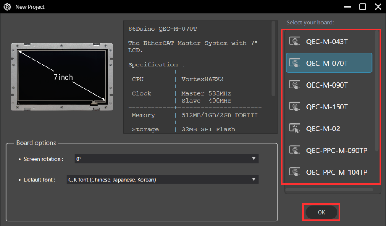Image resolution: width=386 pixels, height=226 pixels.
Task: Click the board list horizontal scrollbar
Action: click(329, 190)
